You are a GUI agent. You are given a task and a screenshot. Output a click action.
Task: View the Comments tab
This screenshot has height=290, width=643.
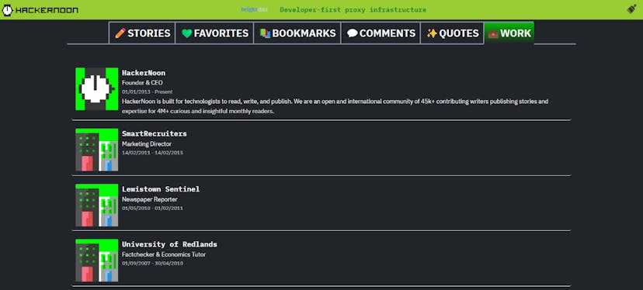coord(381,33)
